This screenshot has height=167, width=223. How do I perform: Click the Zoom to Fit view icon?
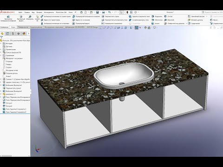click(101, 28)
